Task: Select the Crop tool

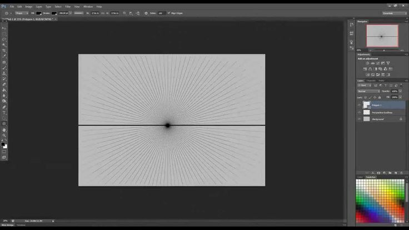Action: pyautogui.click(x=4, y=51)
